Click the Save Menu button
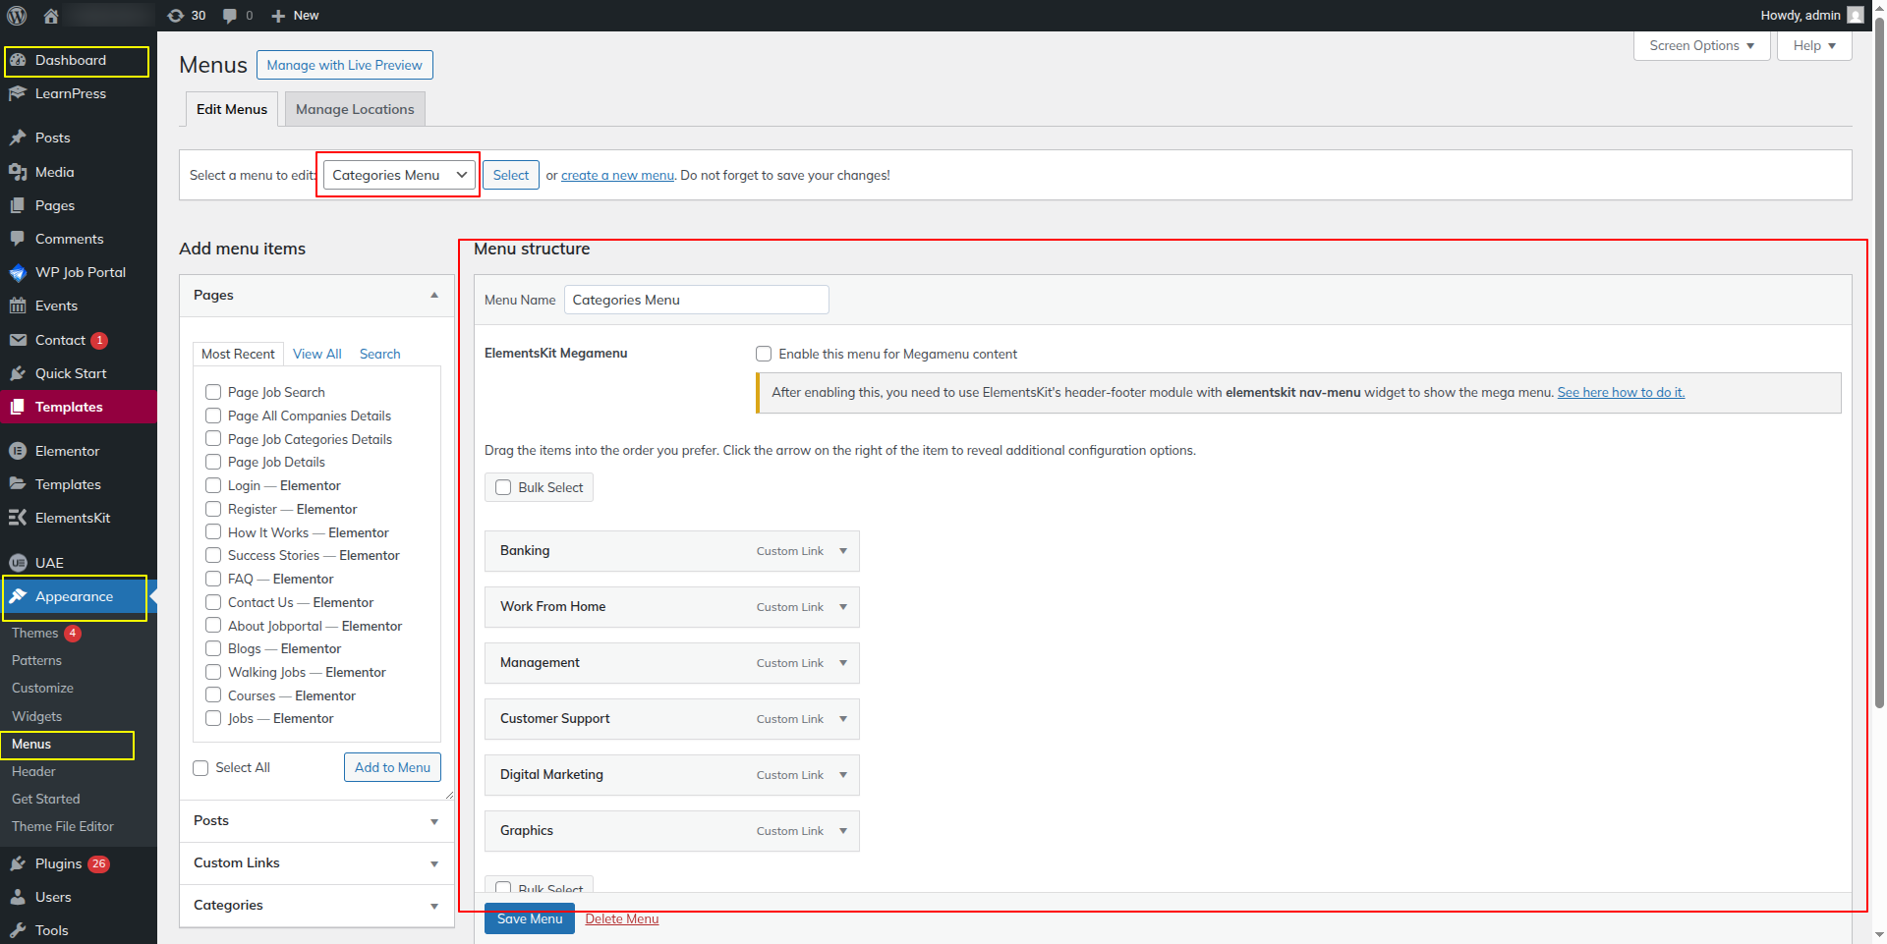The image size is (1887, 944). click(x=529, y=919)
